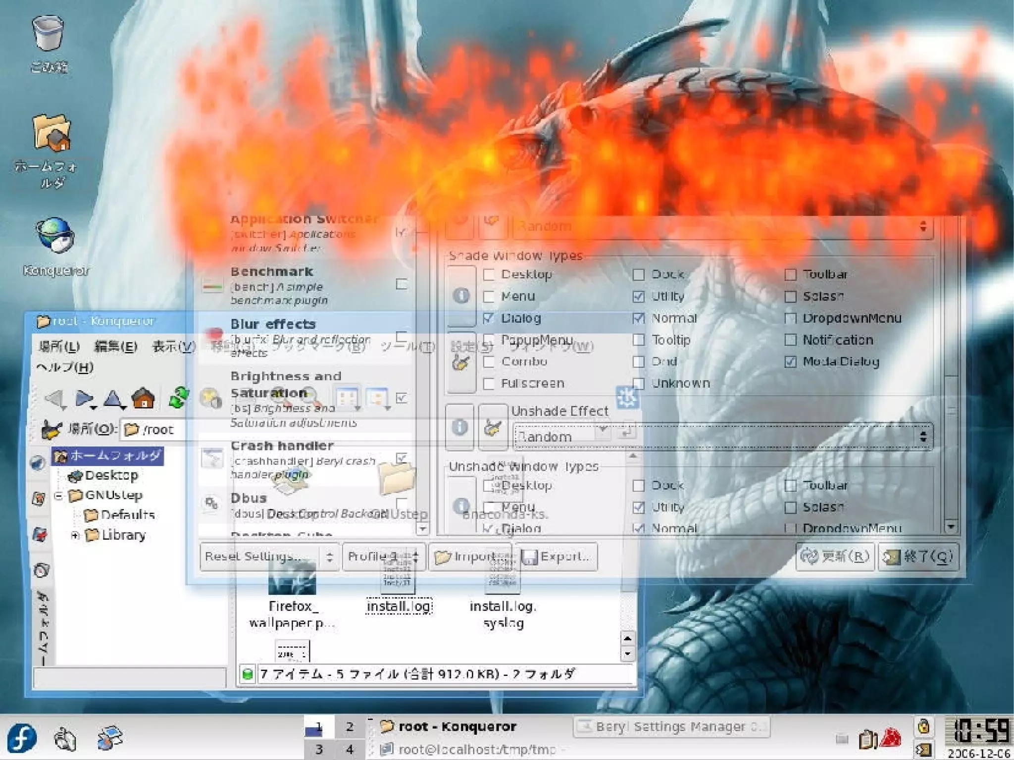Toggle the Utility checkbox under Shade types
The image size is (1014, 760).
[639, 297]
